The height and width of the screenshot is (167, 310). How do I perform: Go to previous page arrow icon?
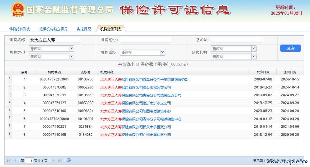pos(15,161)
